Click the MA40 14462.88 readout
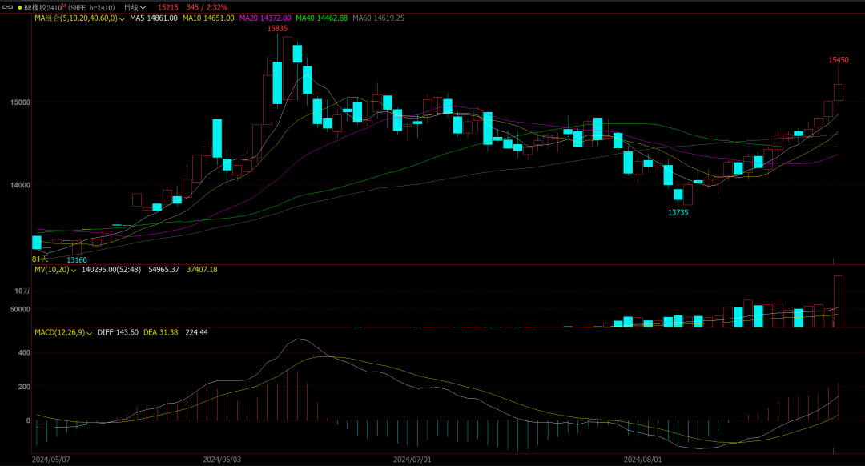The image size is (865, 466). coord(322,18)
